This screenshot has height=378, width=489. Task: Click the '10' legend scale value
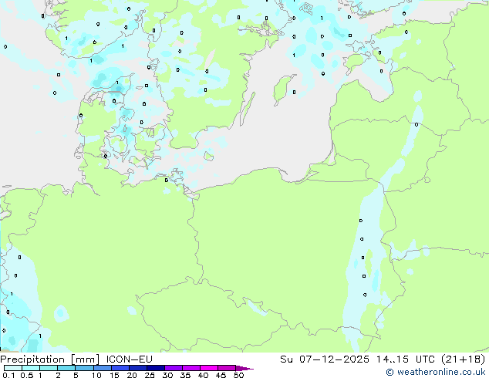pyautogui.click(x=96, y=375)
